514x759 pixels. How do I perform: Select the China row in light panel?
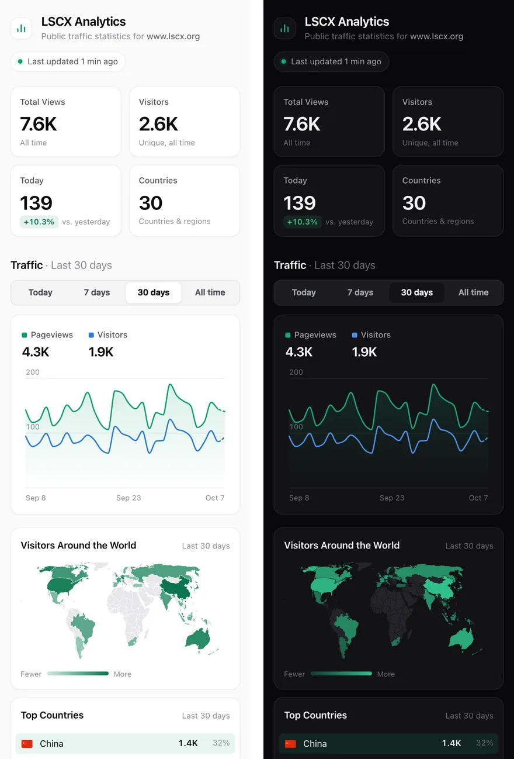[125, 744]
